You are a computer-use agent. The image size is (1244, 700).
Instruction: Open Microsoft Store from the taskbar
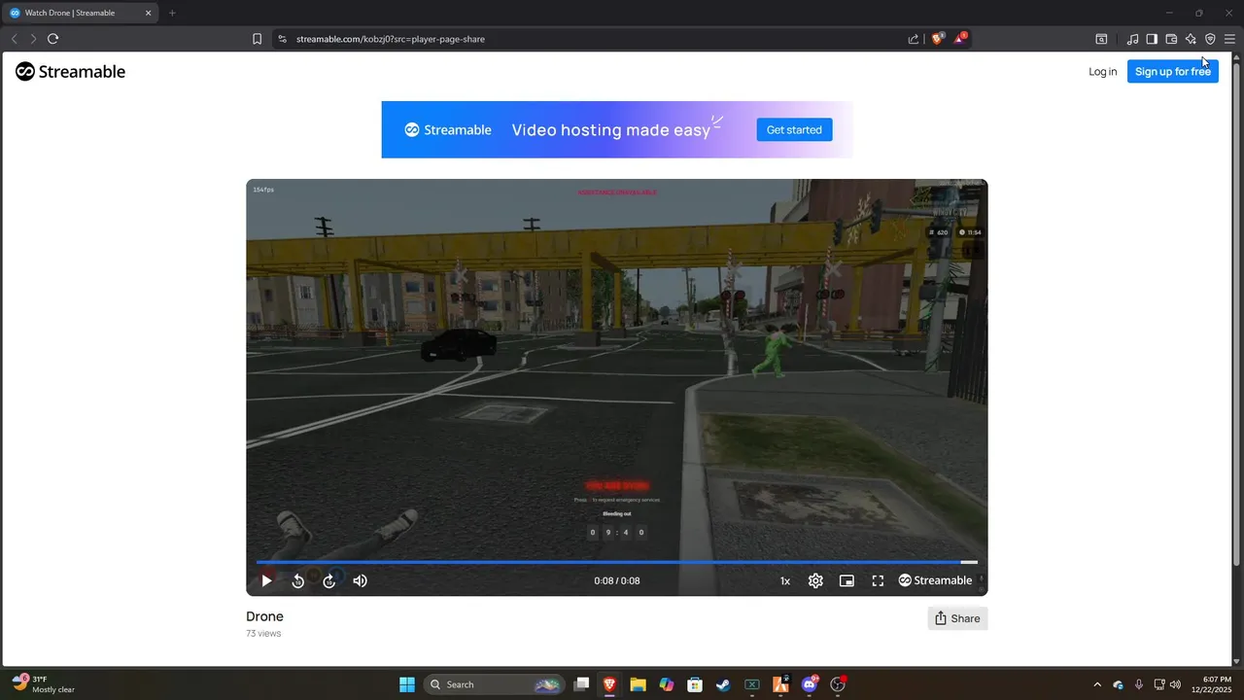[x=695, y=684]
